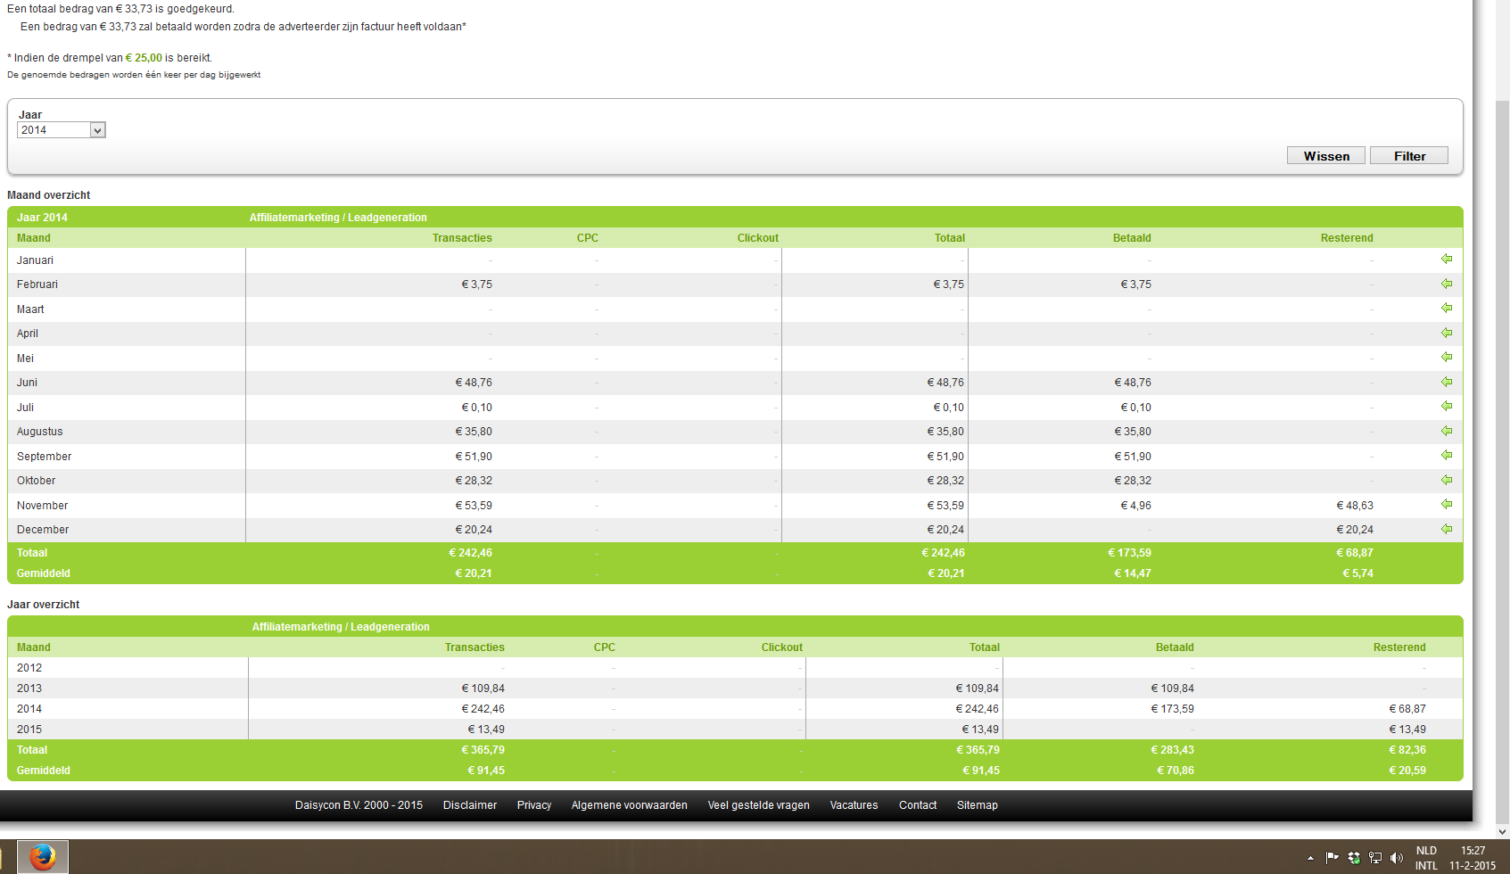This screenshot has width=1510, height=874.
Task: Click the green arrow in the Februari row
Action: 1447,284
